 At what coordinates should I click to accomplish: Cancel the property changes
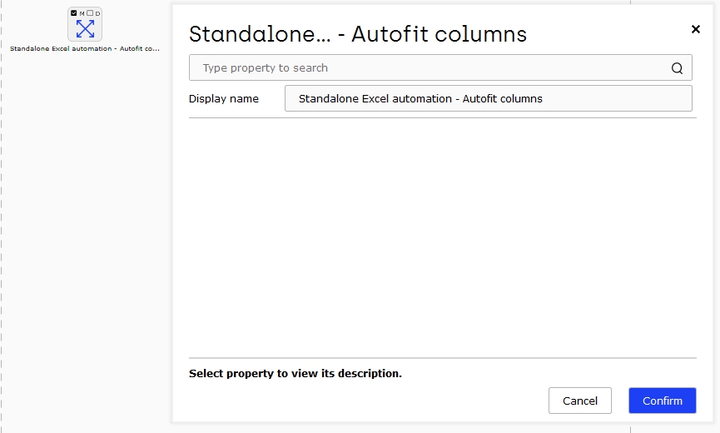tap(579, 401)
